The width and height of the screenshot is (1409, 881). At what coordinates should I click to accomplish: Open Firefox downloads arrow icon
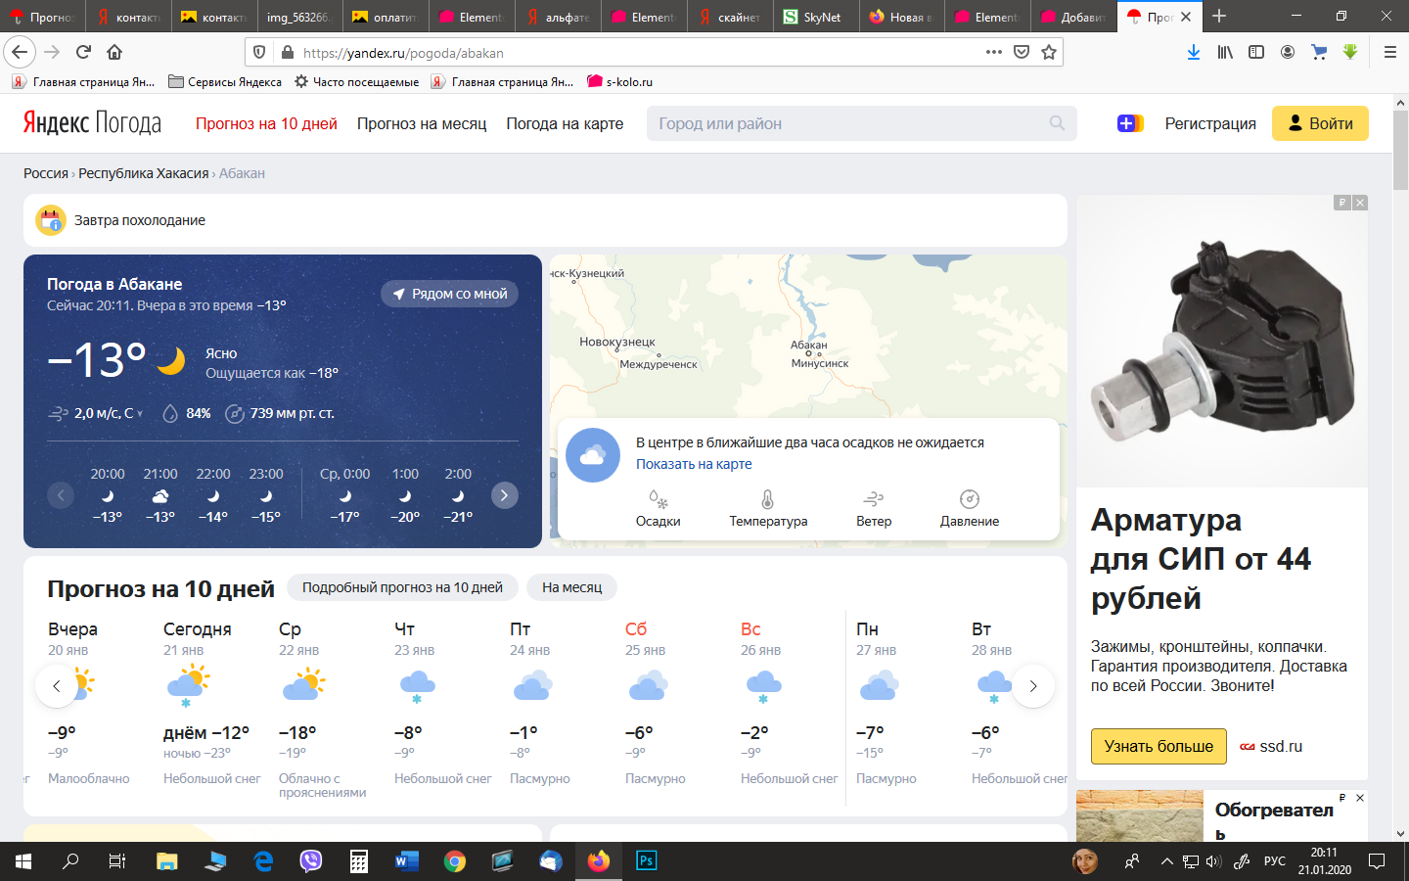[x=1194, y=52]
